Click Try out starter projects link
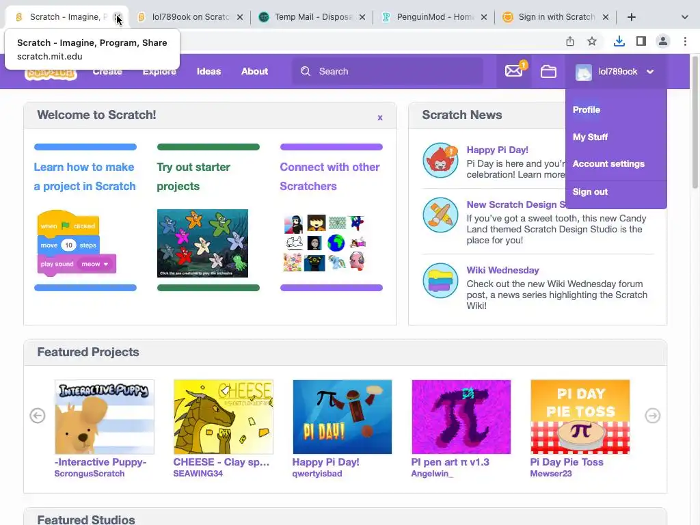Viewport: 700px width, 525px height. [x=193, y=176]
